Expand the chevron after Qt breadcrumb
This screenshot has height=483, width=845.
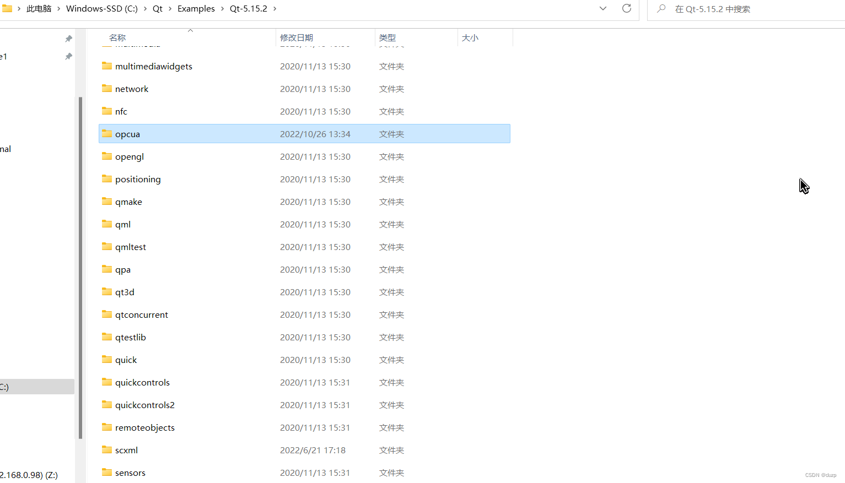[170, 9]
